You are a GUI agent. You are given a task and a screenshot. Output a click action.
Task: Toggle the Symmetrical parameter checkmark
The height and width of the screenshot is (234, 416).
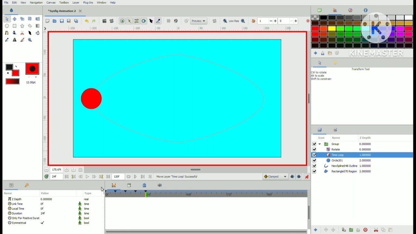tap(42, 223)
